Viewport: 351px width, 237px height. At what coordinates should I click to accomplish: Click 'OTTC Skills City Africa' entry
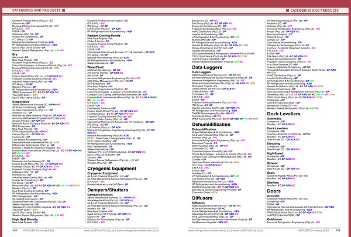pyautogui.click(x=102, y=141)
